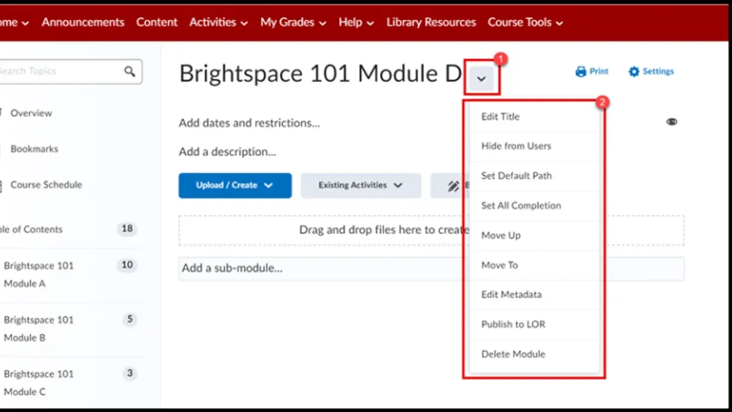Viewport: 732px width, 412px height.
Task: Open Upload / Create dropdown button
Action: tap(235, 186)
